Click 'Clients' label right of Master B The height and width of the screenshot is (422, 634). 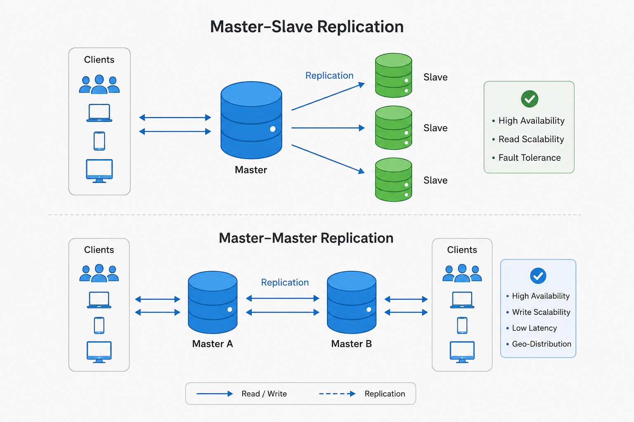coord(462,250)
